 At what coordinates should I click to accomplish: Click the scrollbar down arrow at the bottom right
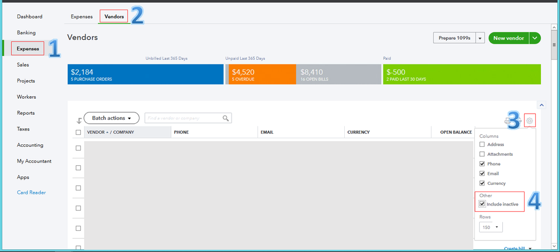click(554, 247)
